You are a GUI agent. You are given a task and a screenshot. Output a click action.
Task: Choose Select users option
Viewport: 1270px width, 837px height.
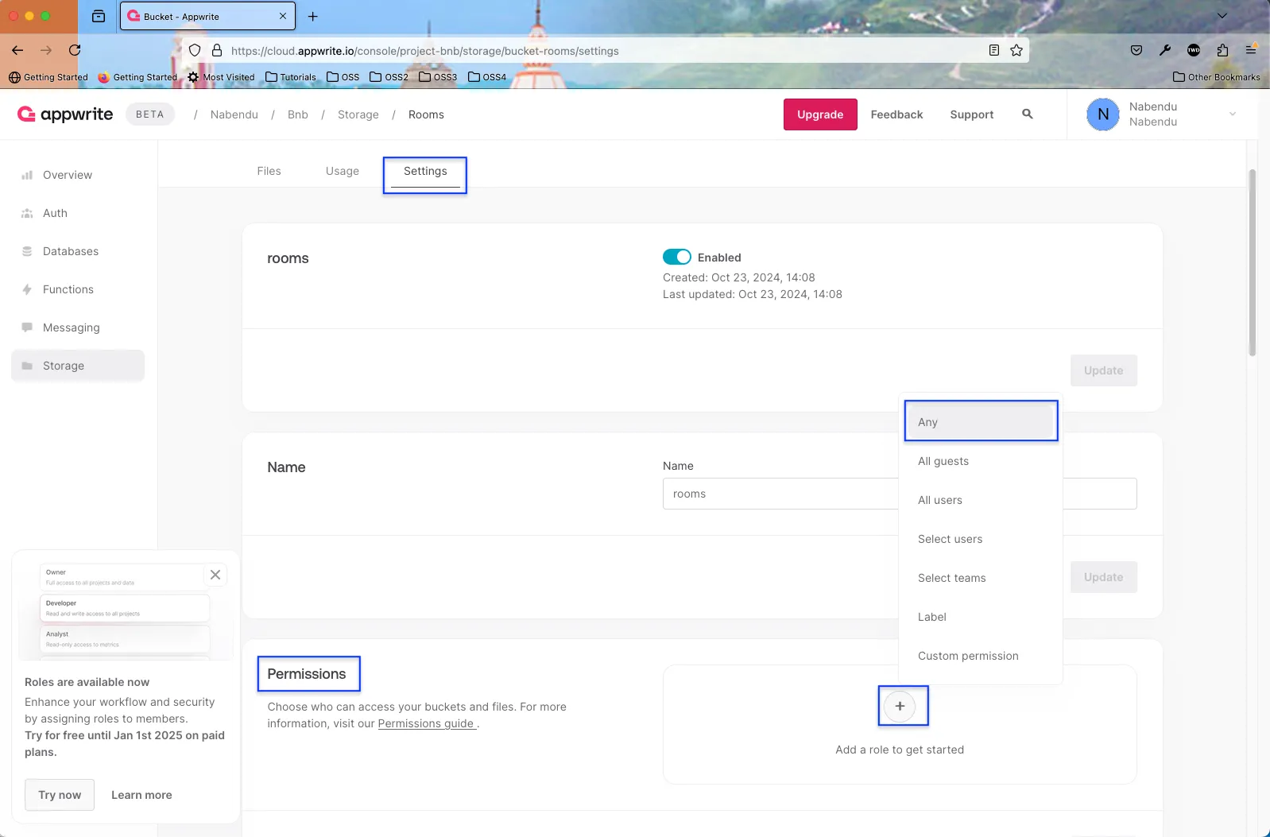coord(981,539)
